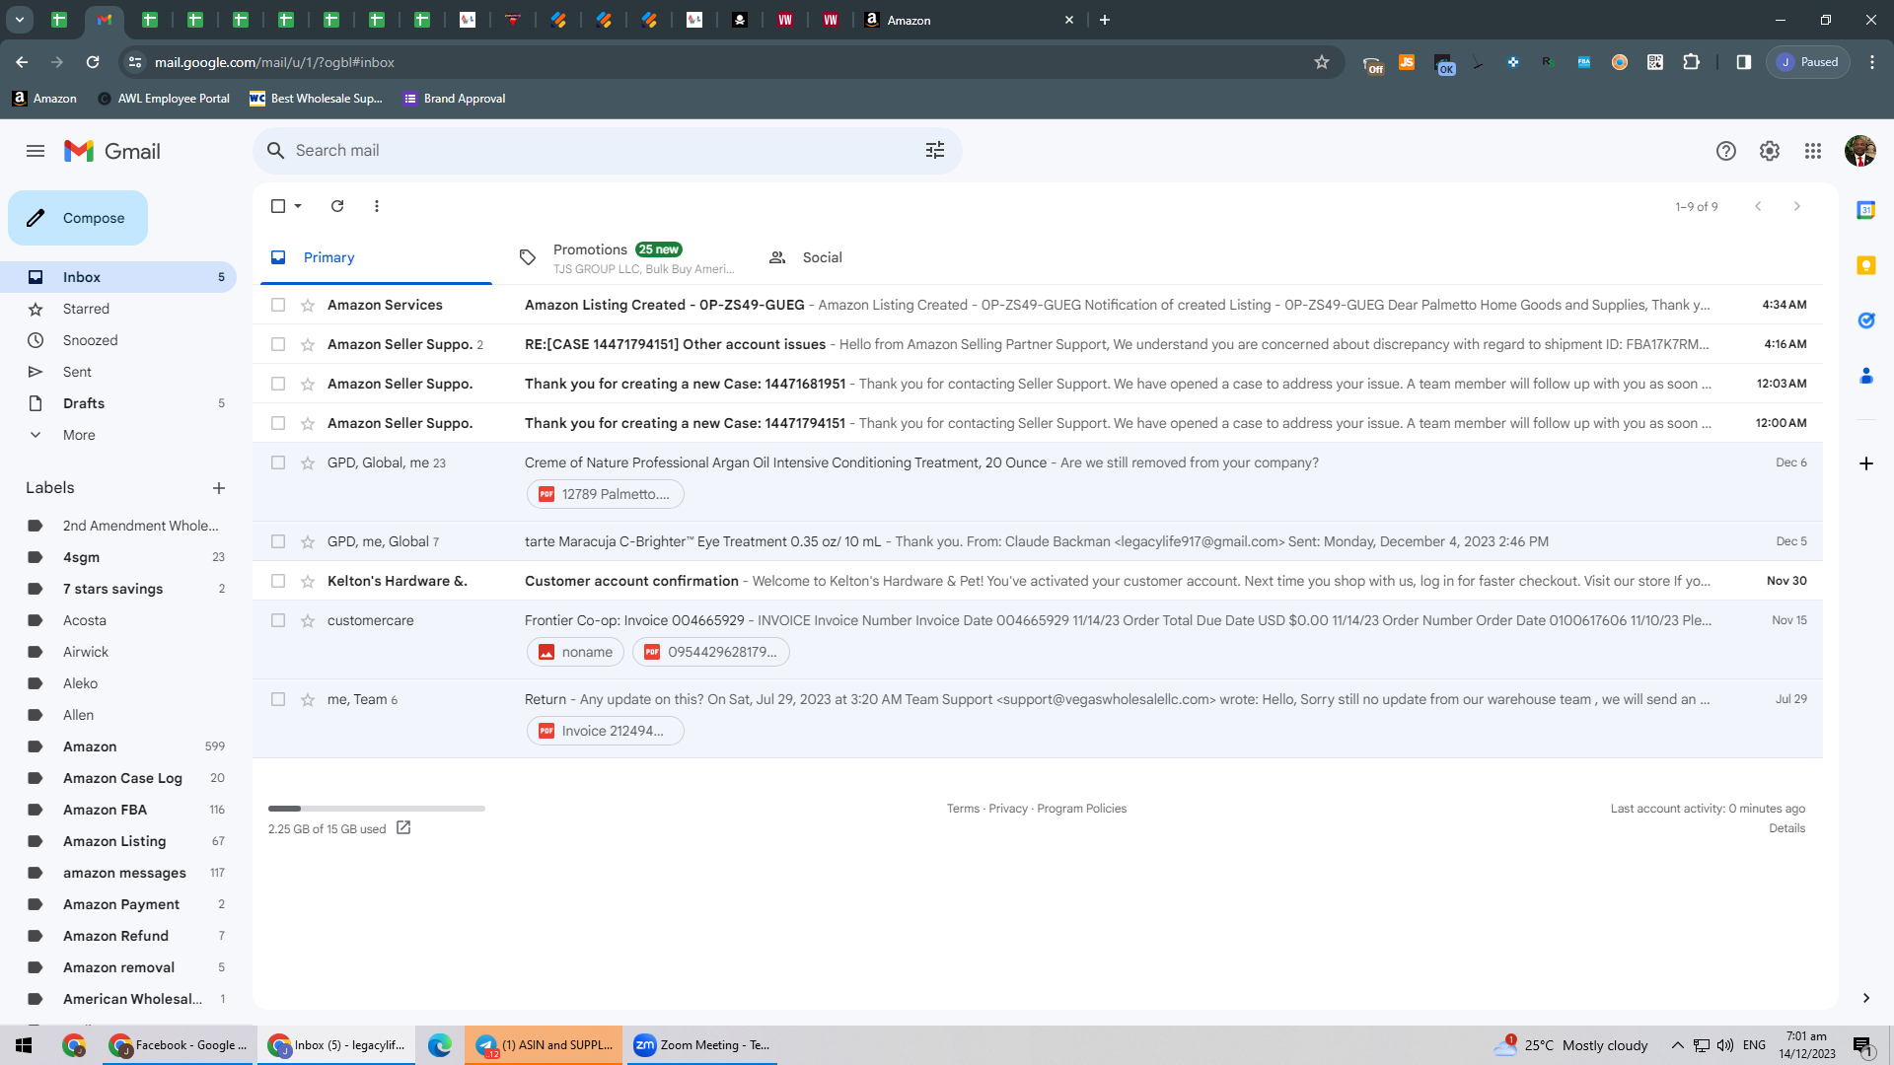This screenshot has width=1894, height=1065.
Task: Show search options filter icon
Action: coord(935,150)
